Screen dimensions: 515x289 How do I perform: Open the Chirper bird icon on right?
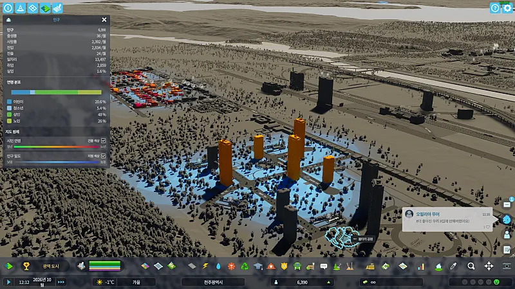(507, 219)
